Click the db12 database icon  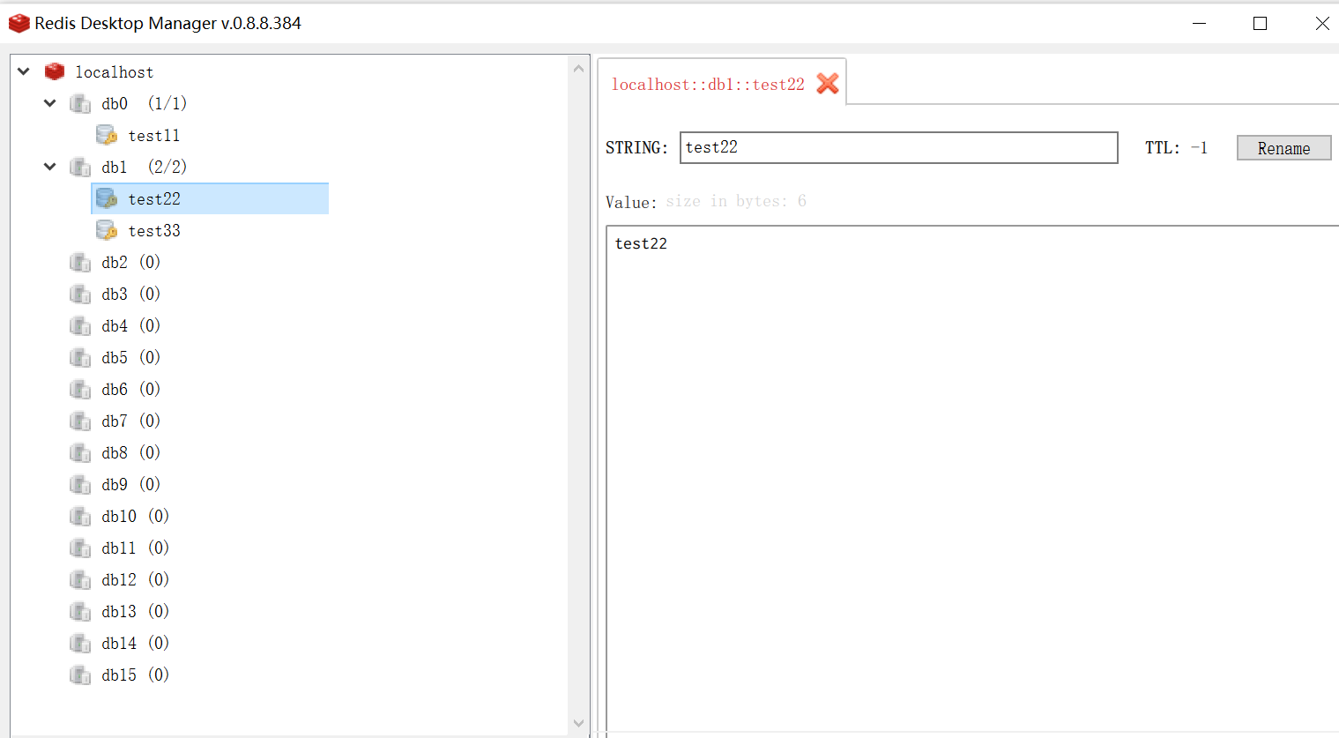coord(80,580)
